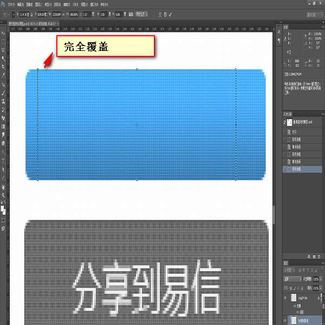325x325 pixels.
Task: Click the foreground color swatch
Action: click(x=2, y=206)
